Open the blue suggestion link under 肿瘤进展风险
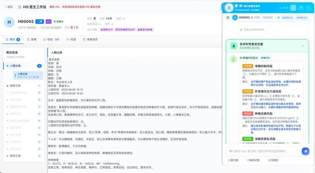This screenshot has width=315, height=173. click(275, 129)
